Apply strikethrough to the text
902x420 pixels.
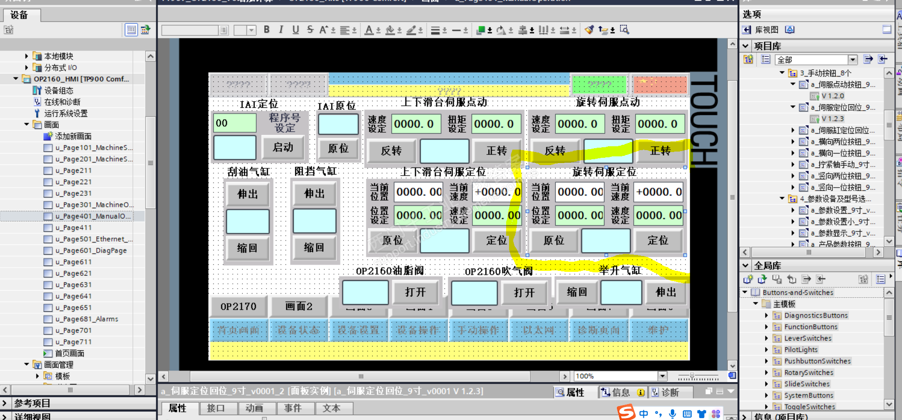click(x=310, y=30)
